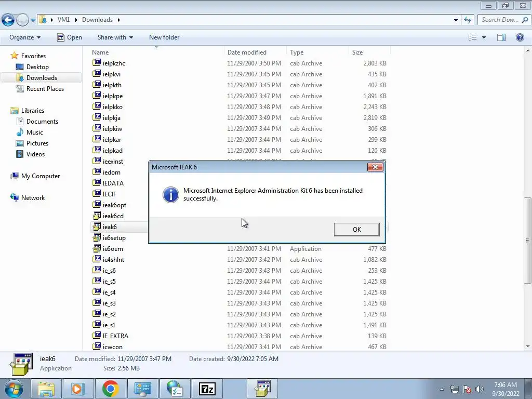
Task: Open Explorer help via the question mark icon
Action: pyautogui.click(x=520, y=37)
